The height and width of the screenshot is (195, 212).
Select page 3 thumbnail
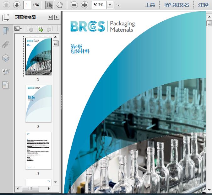click(38, 150)
